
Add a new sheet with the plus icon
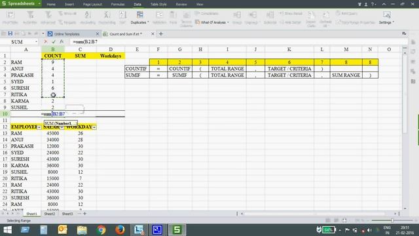(x=84, y=214)
